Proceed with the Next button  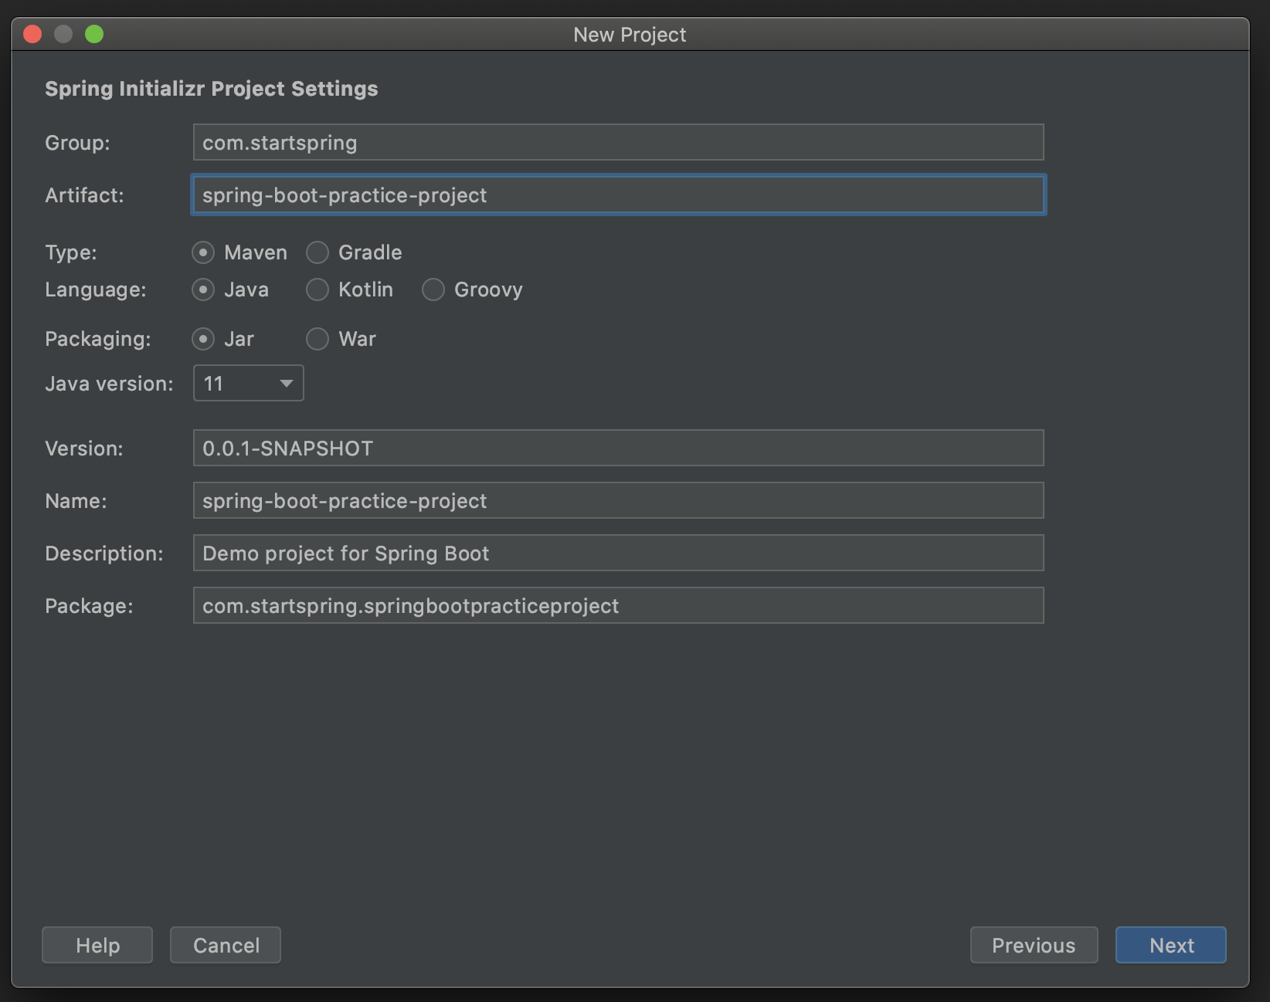point(1171,945)
